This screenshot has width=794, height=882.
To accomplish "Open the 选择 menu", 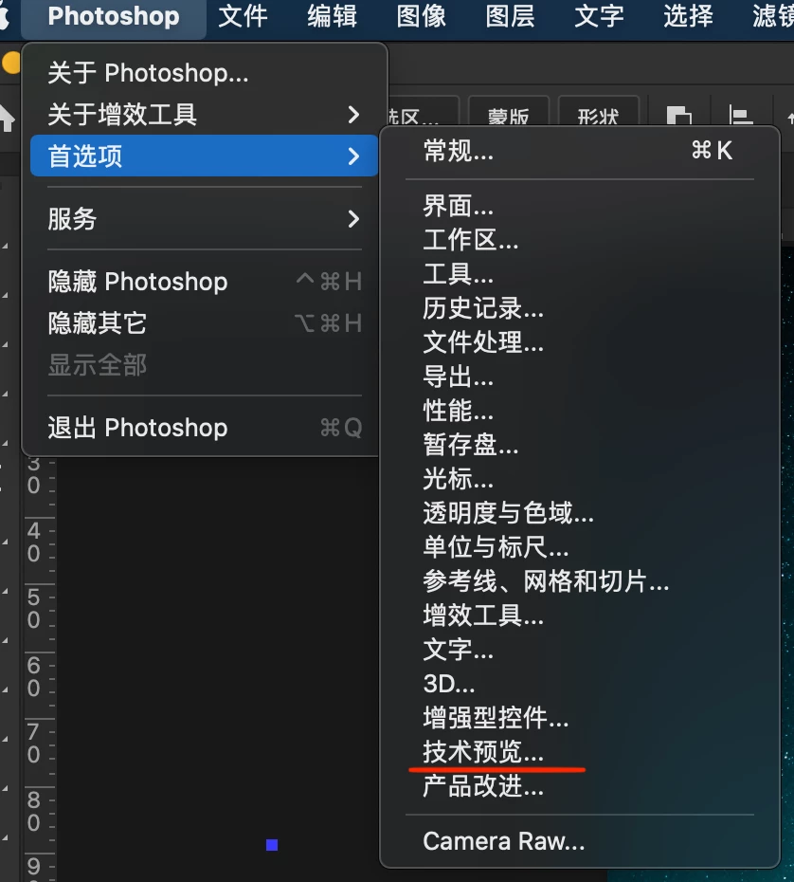I will 689,16.
